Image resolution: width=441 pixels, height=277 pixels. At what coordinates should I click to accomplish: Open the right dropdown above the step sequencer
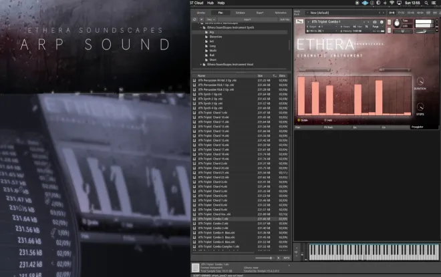(394, 69)
